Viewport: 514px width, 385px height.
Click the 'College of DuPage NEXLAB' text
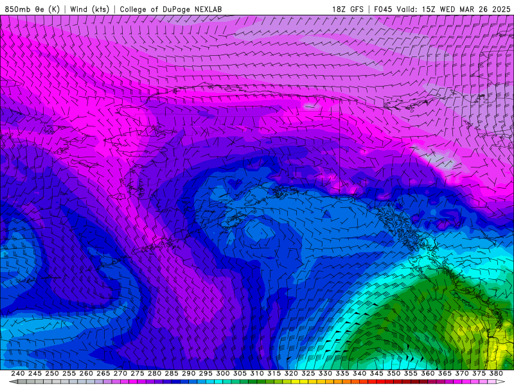point(171,9)
